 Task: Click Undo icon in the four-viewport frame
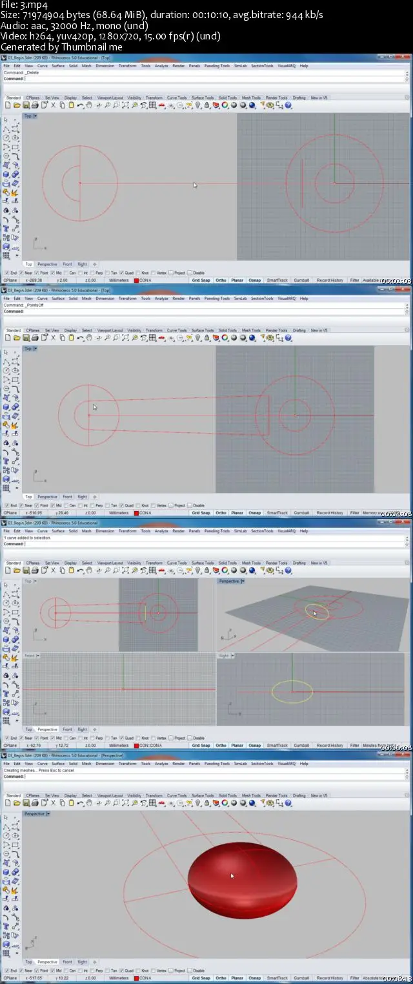(x=80, y=570)
